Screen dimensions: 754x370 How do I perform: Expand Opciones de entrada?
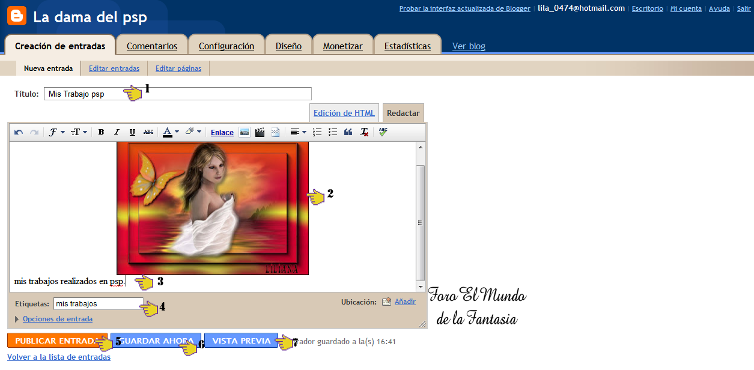(x=58, y=319)
